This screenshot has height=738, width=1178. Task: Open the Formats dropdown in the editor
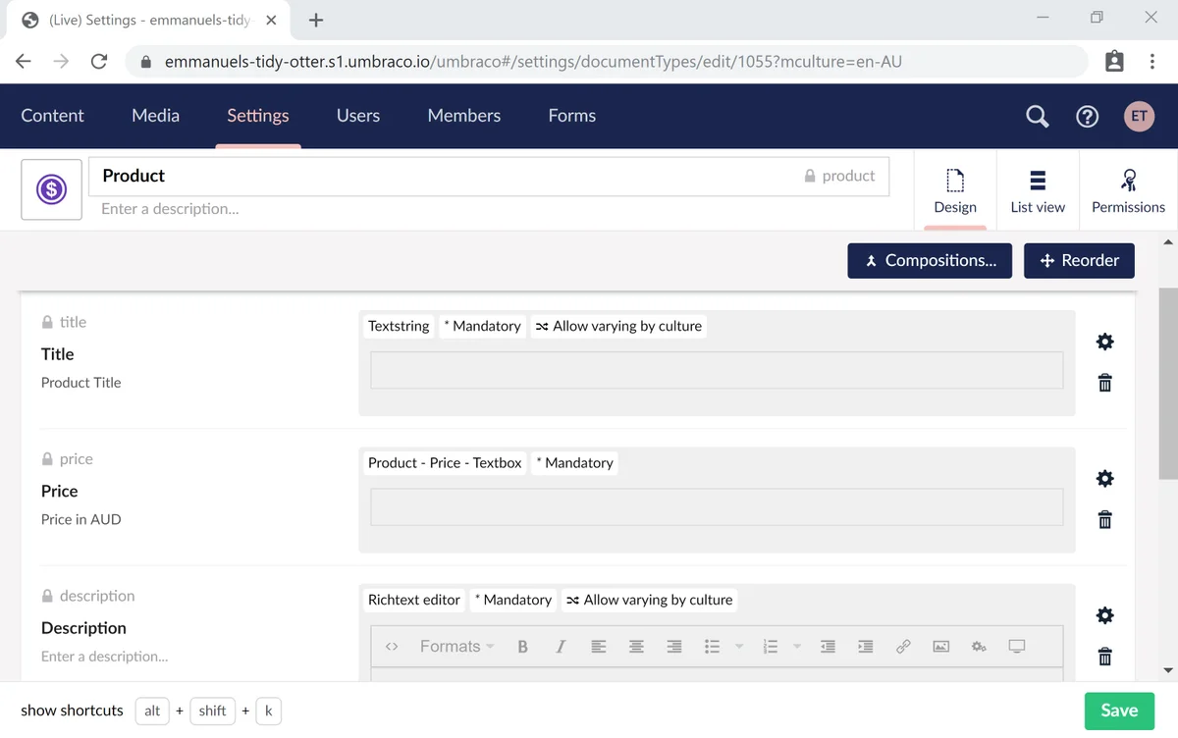coord(454,646)
